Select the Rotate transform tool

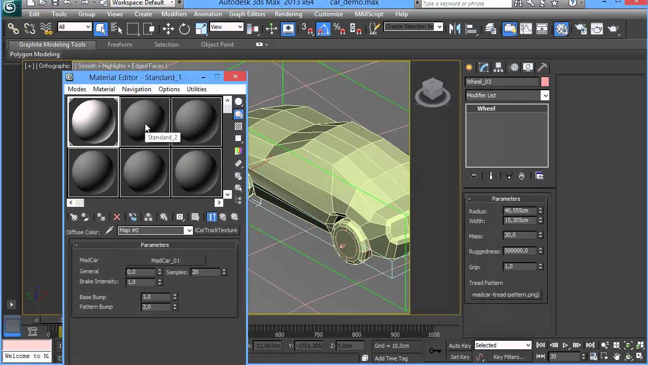184,29
